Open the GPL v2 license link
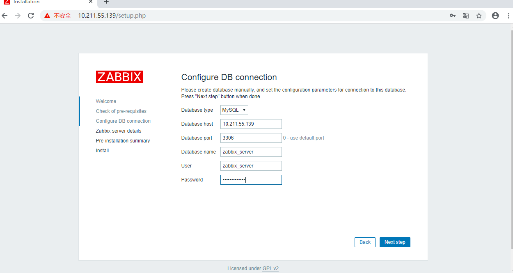 pos(270,268)
